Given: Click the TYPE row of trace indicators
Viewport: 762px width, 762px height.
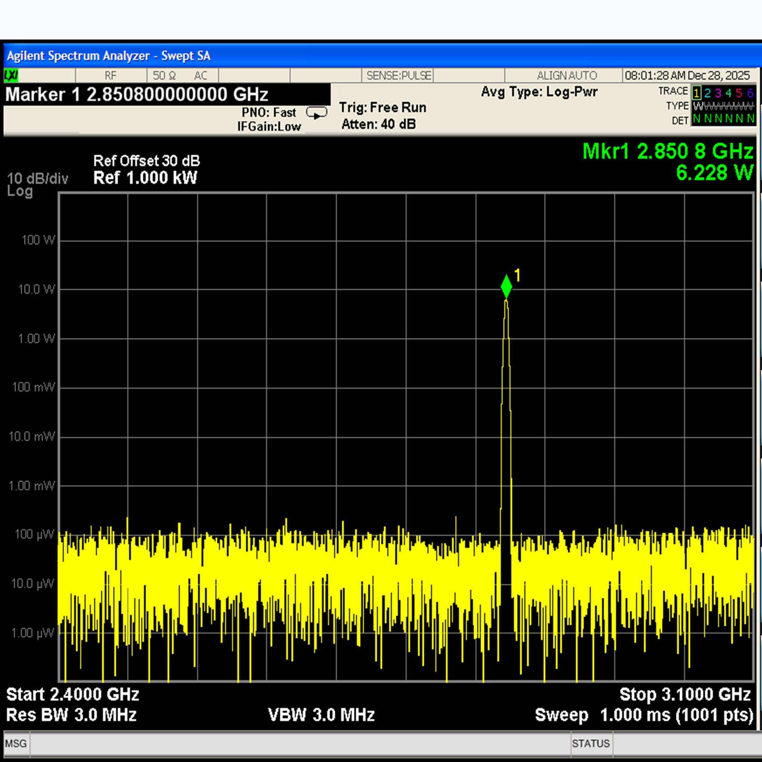Looking at the screenshot, I should (723, 106).
